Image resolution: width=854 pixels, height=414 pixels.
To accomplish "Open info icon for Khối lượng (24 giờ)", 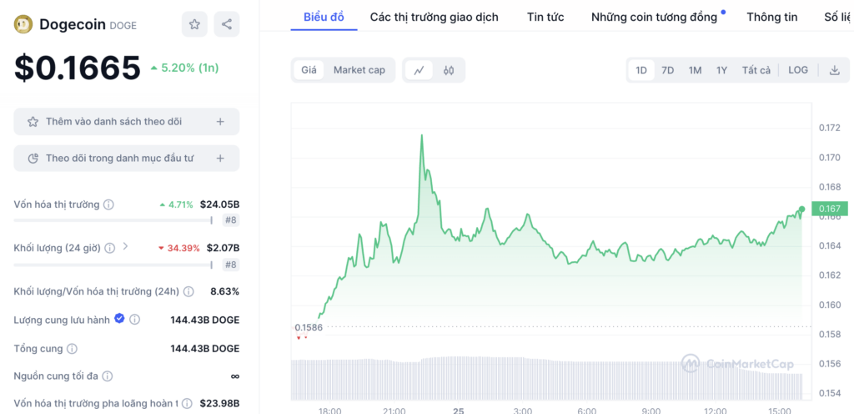I will click(x=109, y=249).
